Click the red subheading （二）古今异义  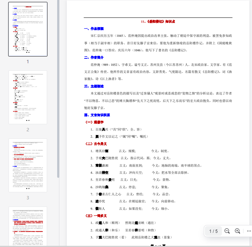(96, 144)
